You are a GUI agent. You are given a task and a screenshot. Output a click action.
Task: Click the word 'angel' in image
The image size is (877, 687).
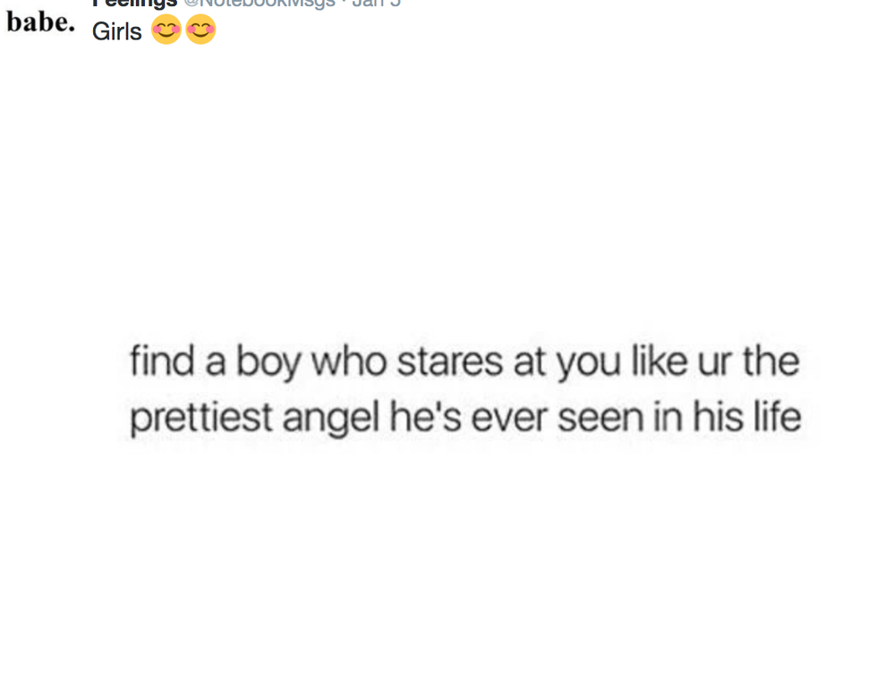(331, 420)
